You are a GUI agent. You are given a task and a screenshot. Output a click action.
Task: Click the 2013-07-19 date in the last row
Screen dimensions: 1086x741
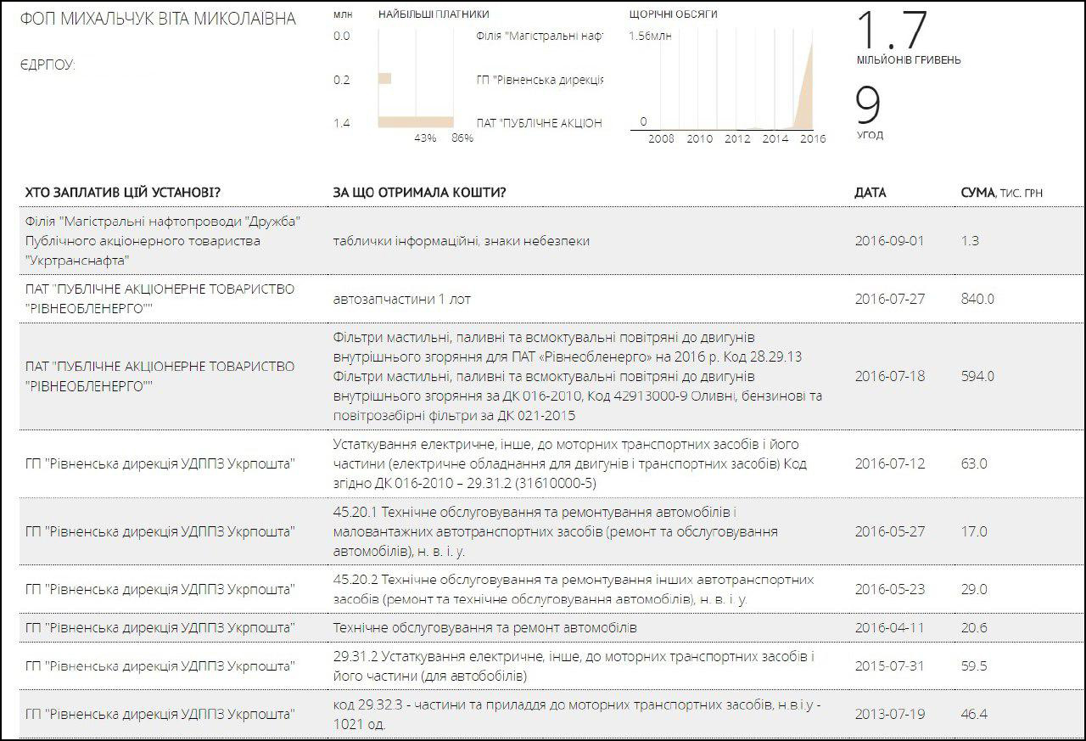(x=889, y=714)
